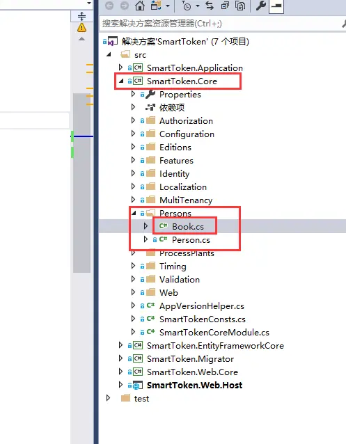Click the Back navigation arrow in Solution Explorer
The image size is (346, 444).
(x=109, y=6)
